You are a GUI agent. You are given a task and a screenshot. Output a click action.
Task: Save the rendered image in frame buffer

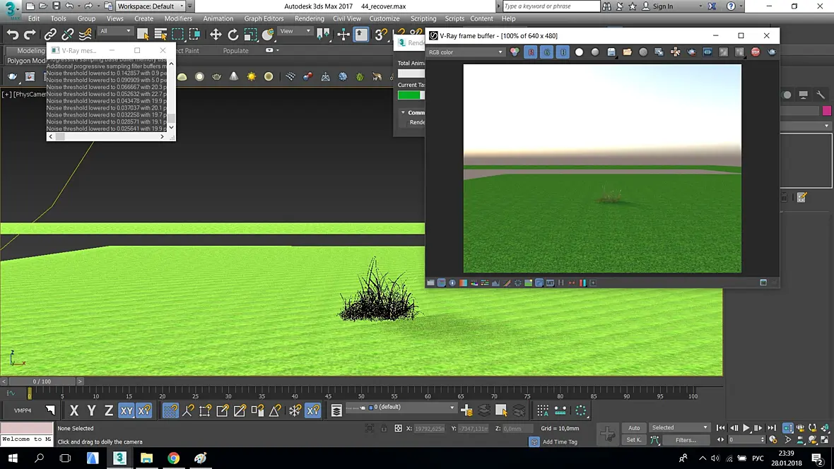pyautogui.click(x=611, y=52)
